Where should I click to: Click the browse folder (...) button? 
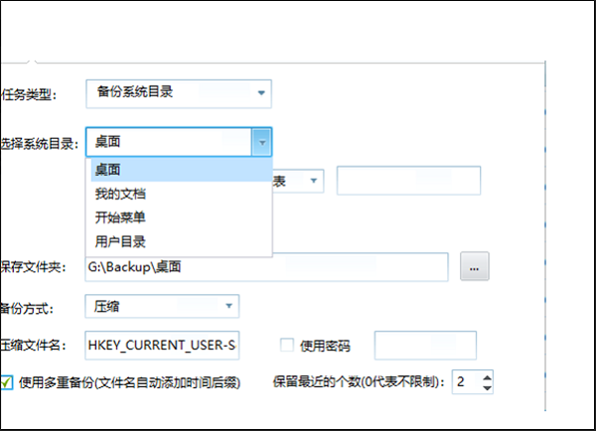(474, 266)
